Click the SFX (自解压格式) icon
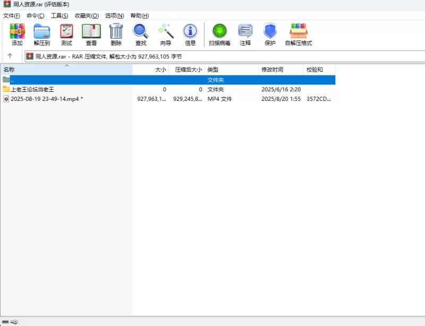 [299, 34]
